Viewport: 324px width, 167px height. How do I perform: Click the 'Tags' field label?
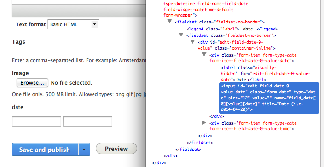(x=18, y=42)
